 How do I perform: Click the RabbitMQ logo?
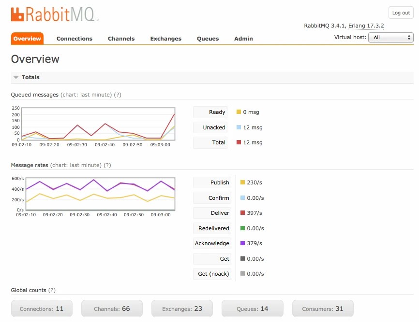point(53,14)
